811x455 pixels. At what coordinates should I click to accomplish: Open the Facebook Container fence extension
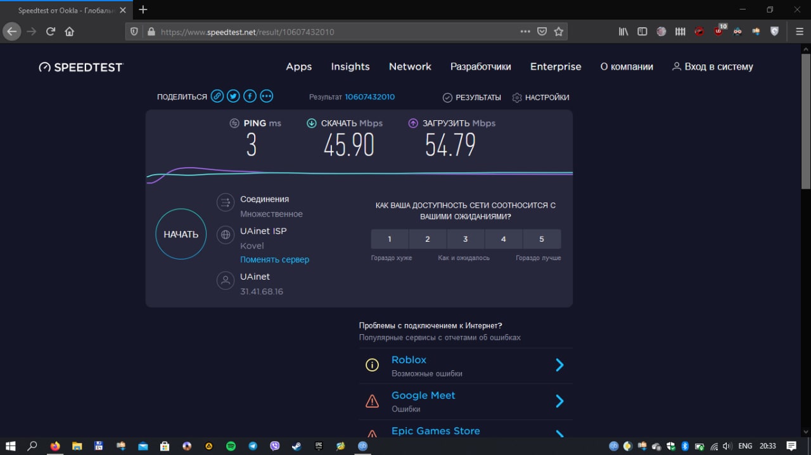(x=680, y=32)
